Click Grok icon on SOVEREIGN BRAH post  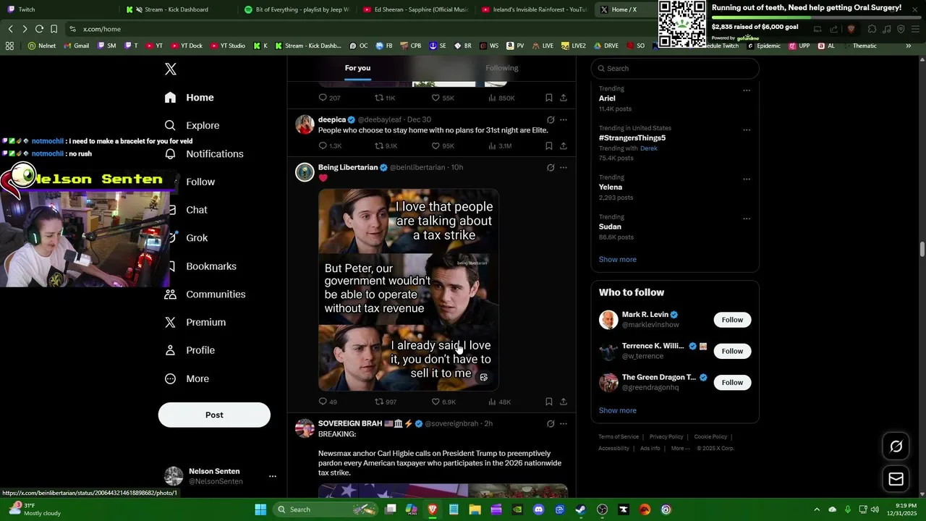click(x=551, y=424)
